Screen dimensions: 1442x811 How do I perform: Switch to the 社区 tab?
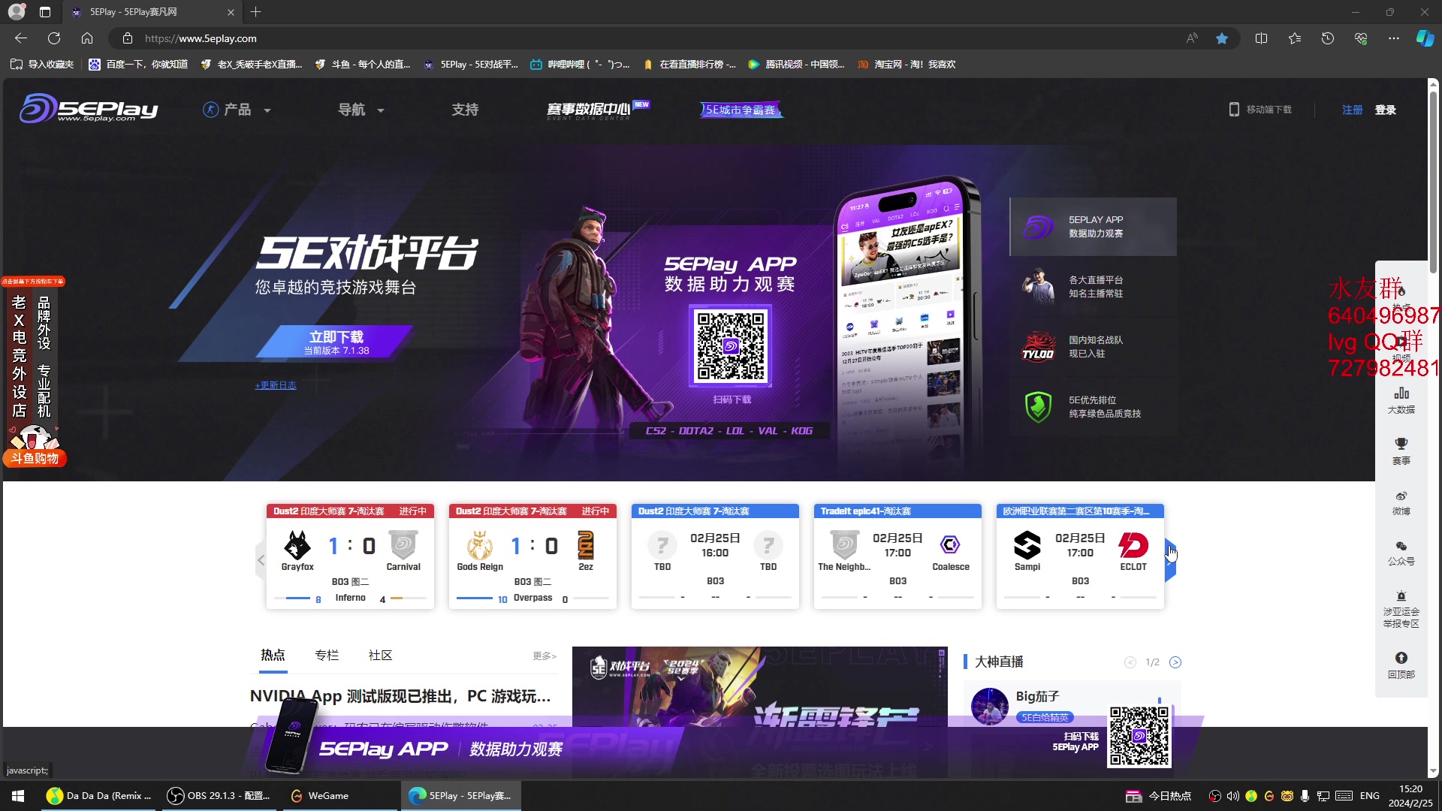(380, 656)
